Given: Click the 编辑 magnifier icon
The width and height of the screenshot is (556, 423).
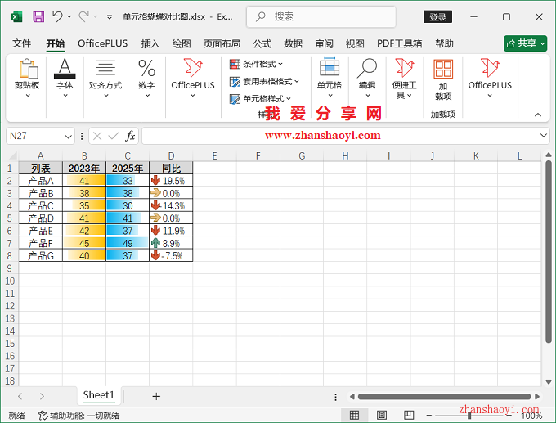Looking at the screenshot, I should click(367, 78).
